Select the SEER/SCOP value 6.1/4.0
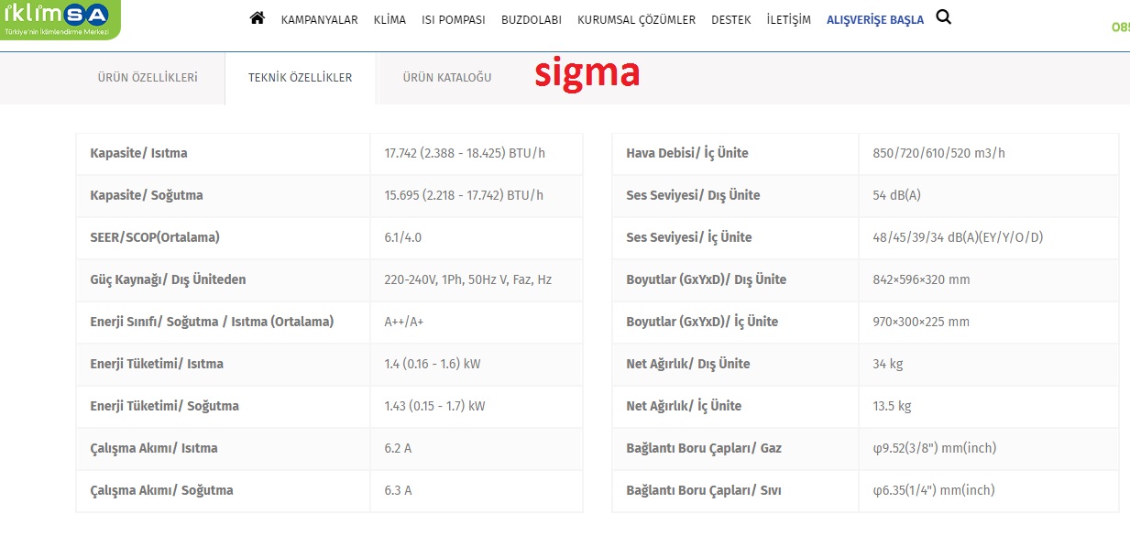 (x=403, y=237)
